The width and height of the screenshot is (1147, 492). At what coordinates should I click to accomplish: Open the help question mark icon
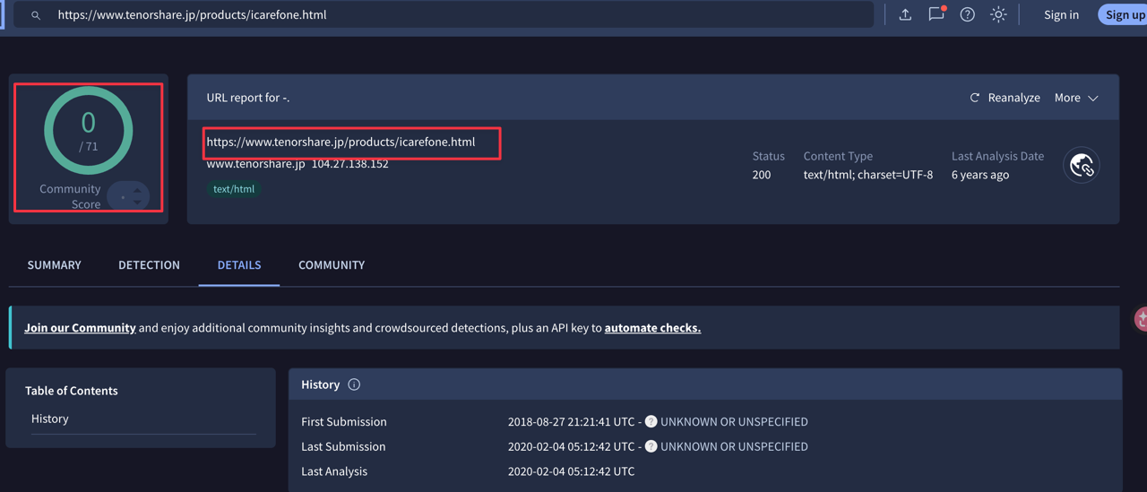click(x=968, y=14)
